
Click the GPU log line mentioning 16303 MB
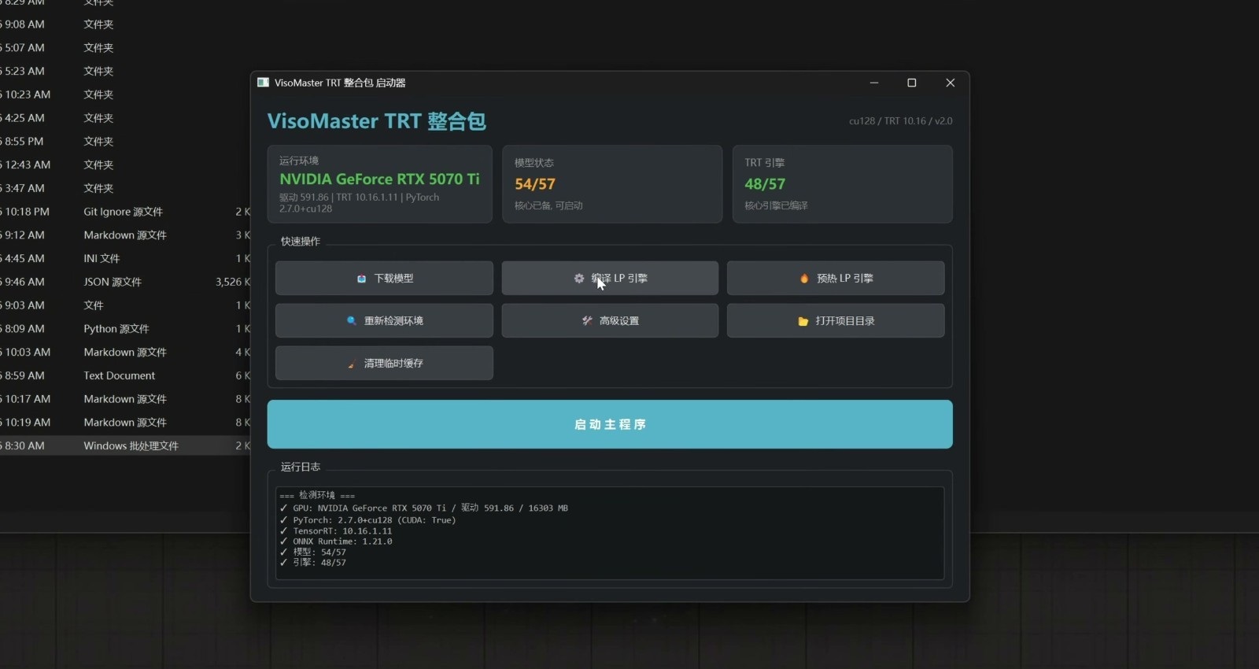424,508
